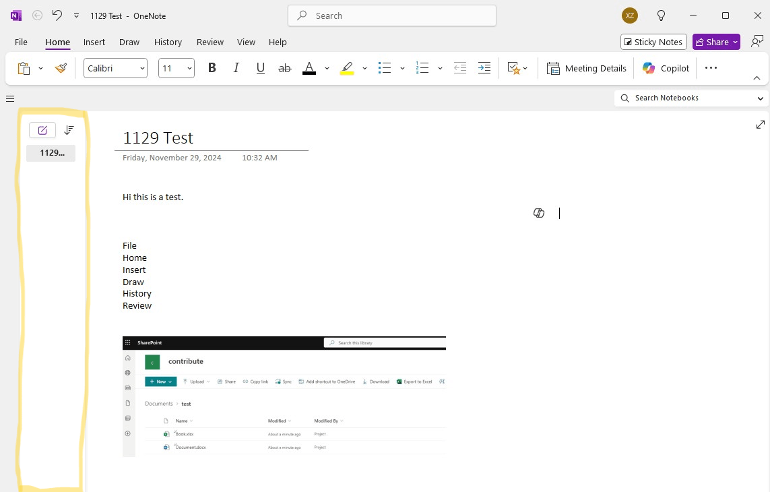Open Meeting Details from the ribbon
This screenshot has height=492, width=770.
[x=587, y=67]
